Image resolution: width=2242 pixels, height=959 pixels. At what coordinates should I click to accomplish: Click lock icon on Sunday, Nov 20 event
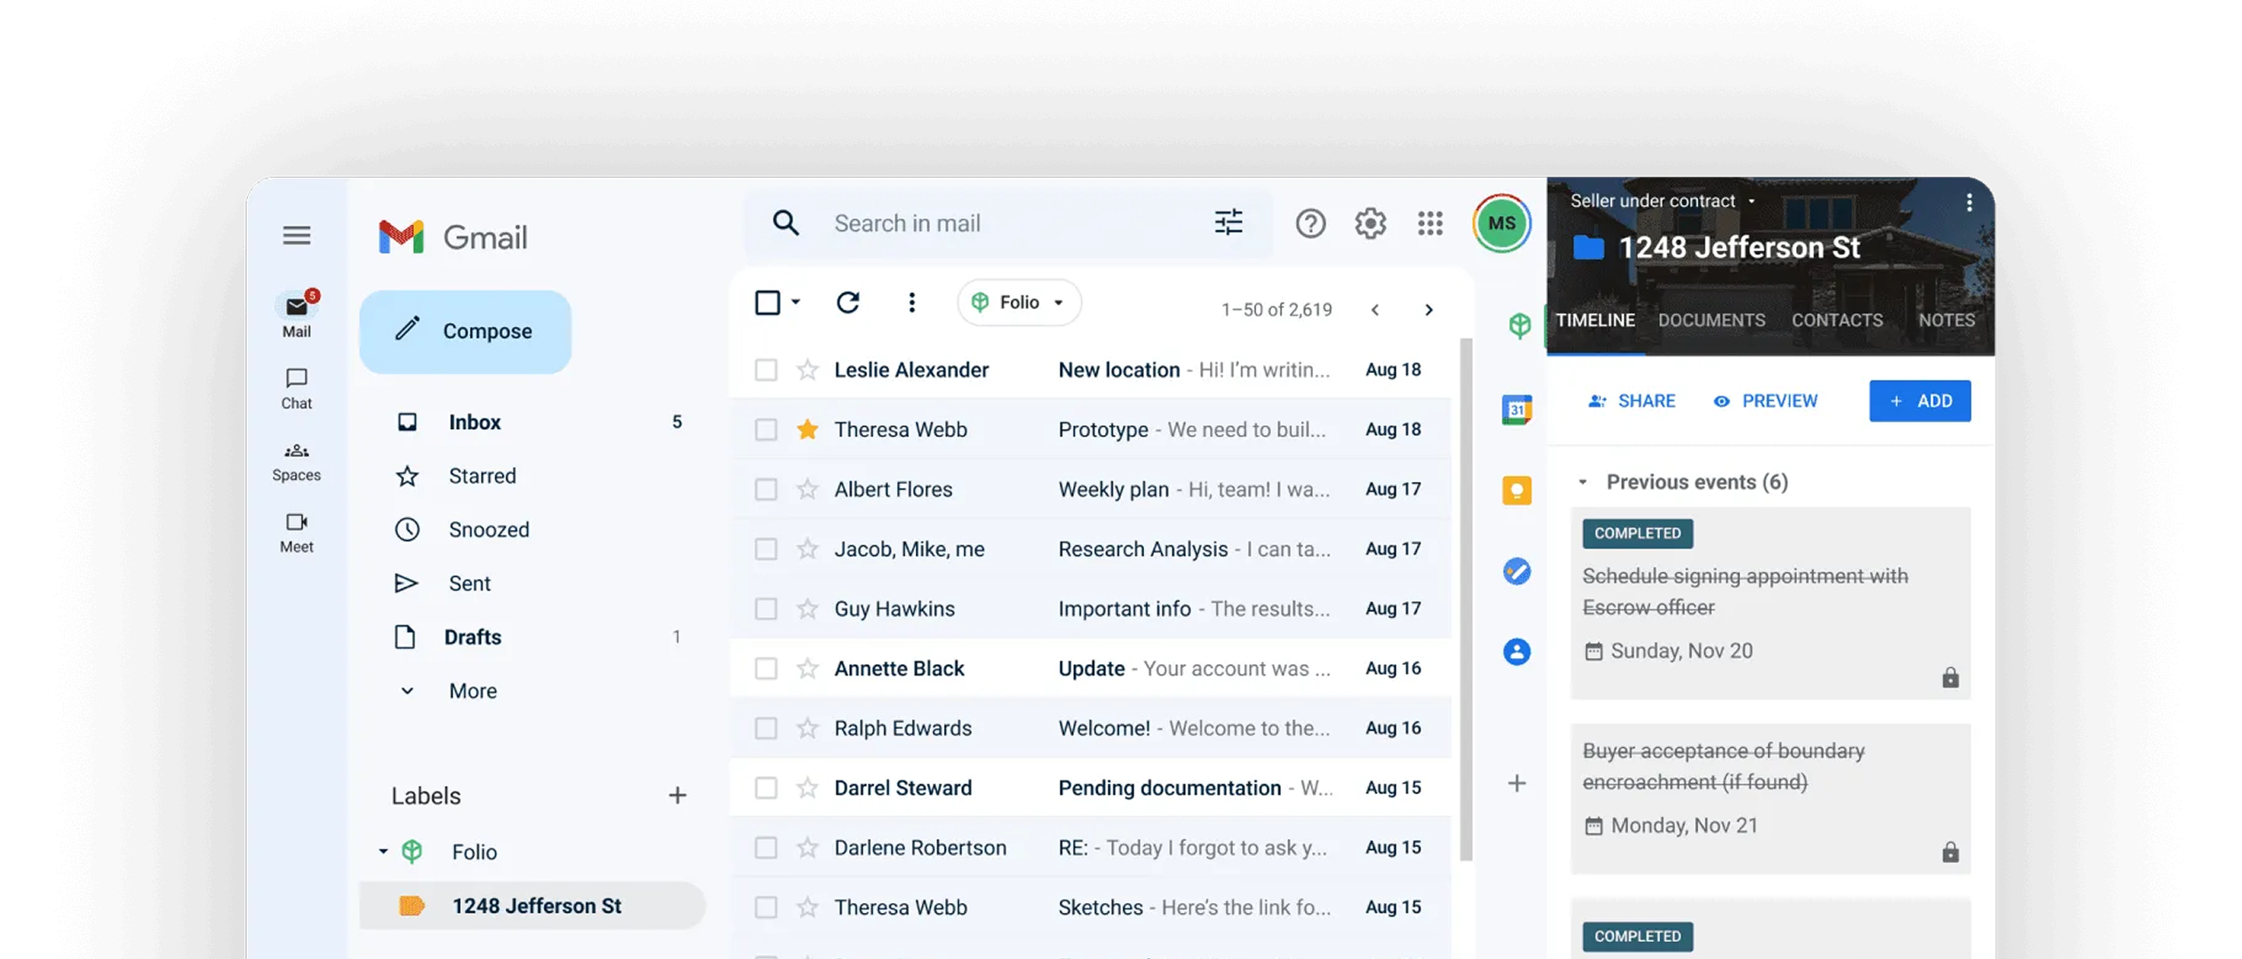click(1950, 678)
